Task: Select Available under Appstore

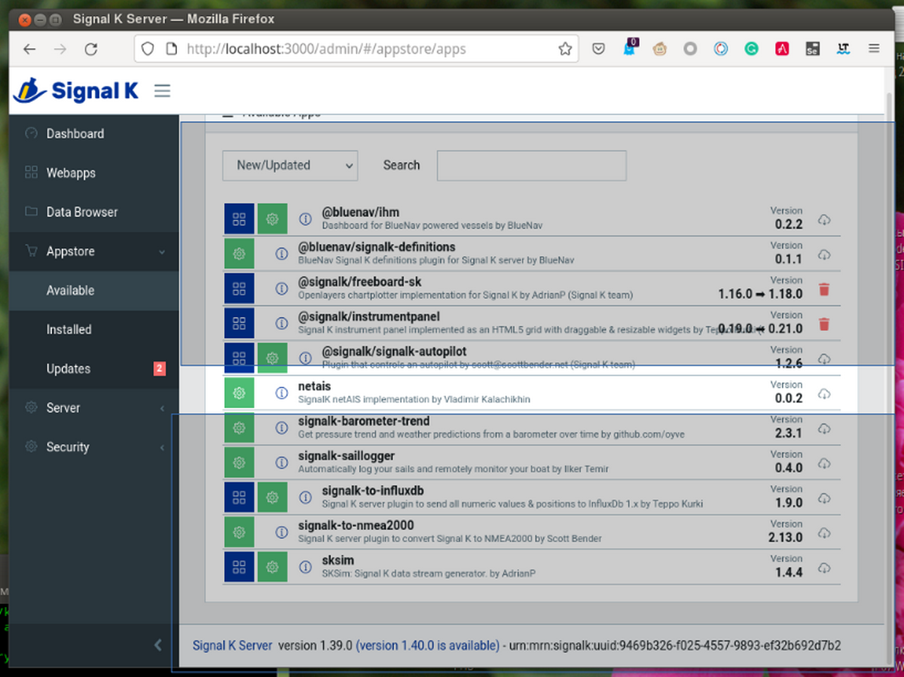Action: coord(94,290)
